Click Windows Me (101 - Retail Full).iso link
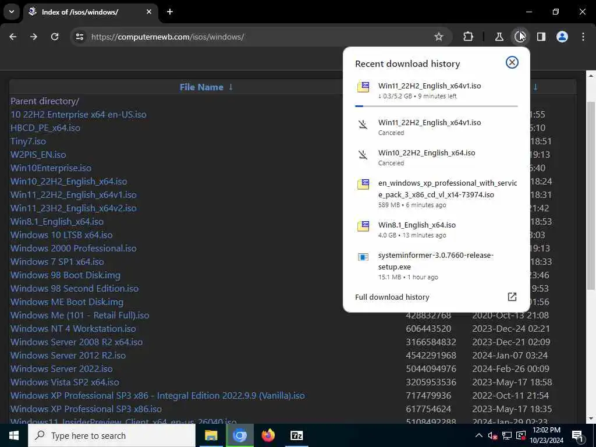596x447 pixels. click(x=79, y=315)
